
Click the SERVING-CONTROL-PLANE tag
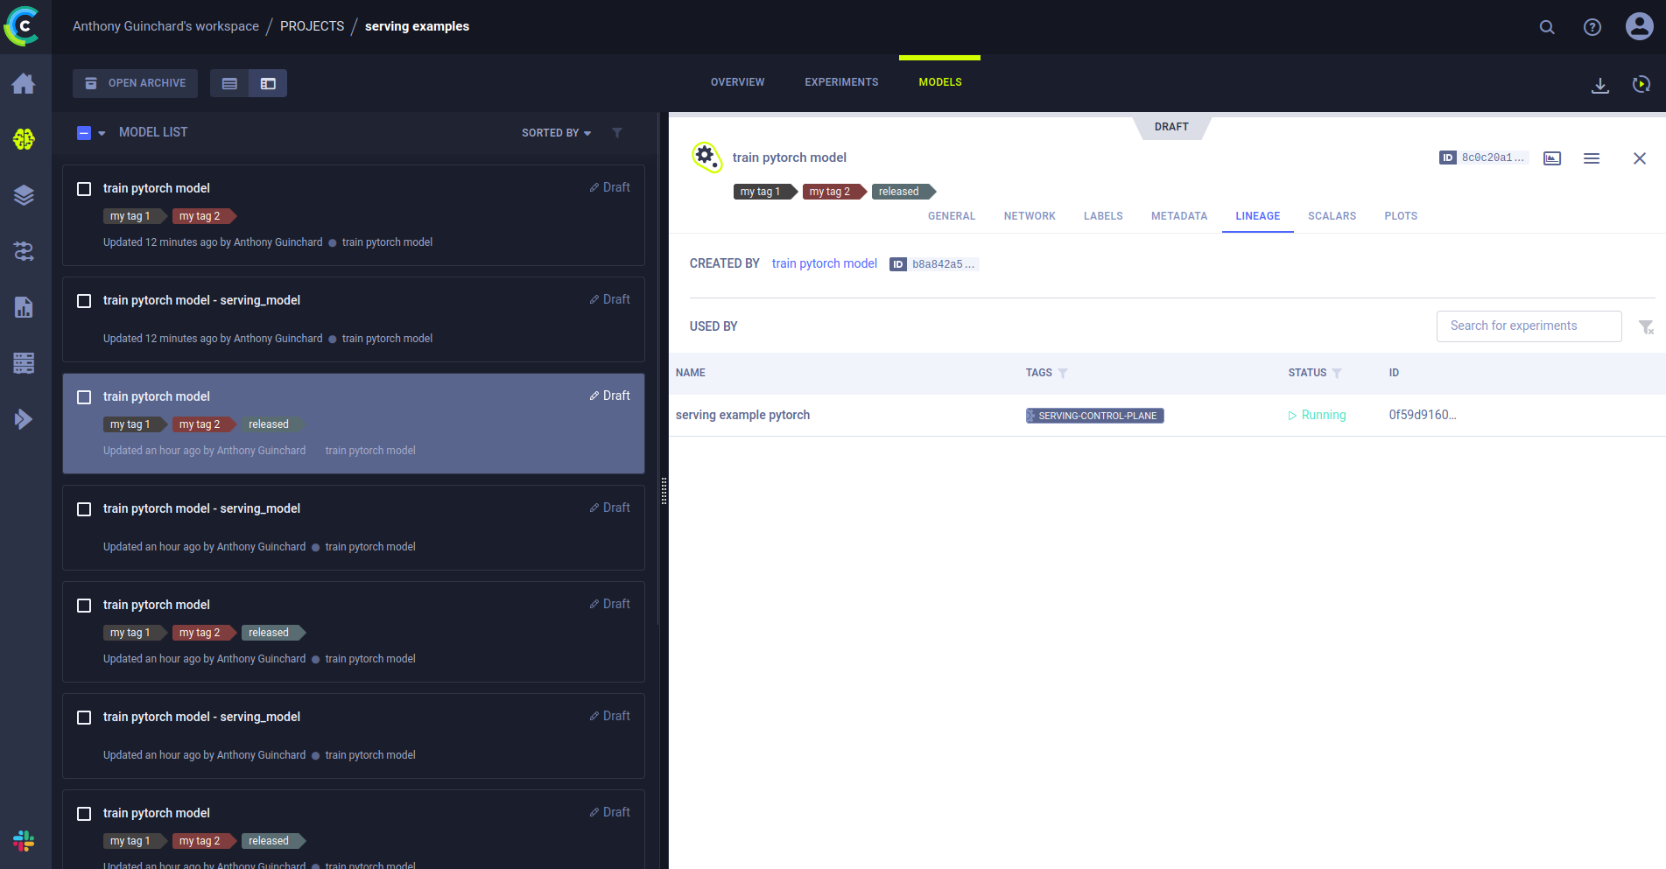click(1094, 416)
